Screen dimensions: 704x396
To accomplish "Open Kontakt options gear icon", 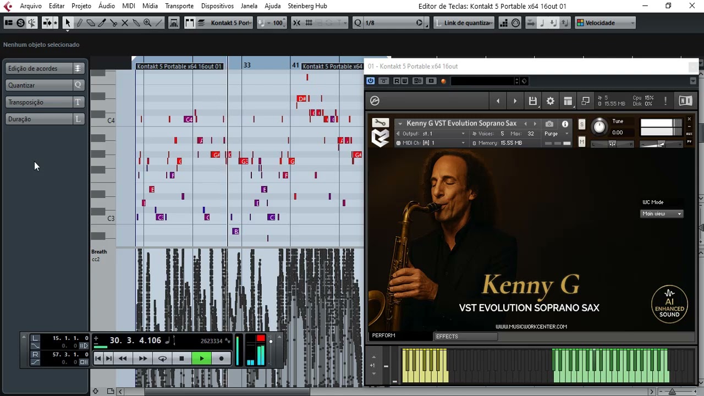I will coord(550,101).
